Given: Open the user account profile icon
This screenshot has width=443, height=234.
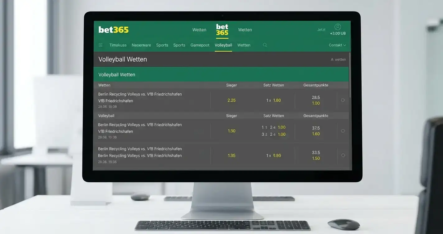Looking at the screenshot, I should click(x=338, y=27).
